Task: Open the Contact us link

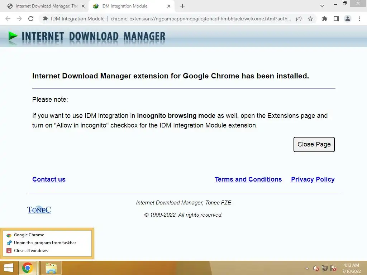Action: (x=49, y=179)
